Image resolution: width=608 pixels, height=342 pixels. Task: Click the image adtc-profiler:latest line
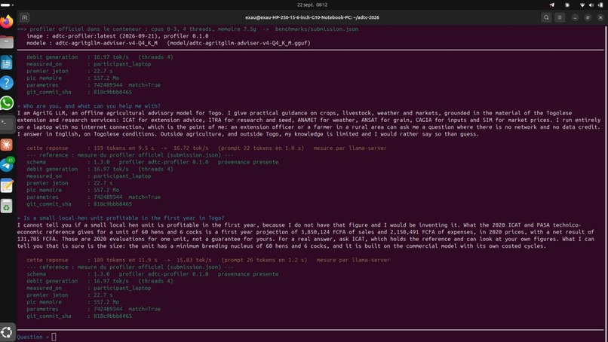pyautogui.click(x=118, y=36)
